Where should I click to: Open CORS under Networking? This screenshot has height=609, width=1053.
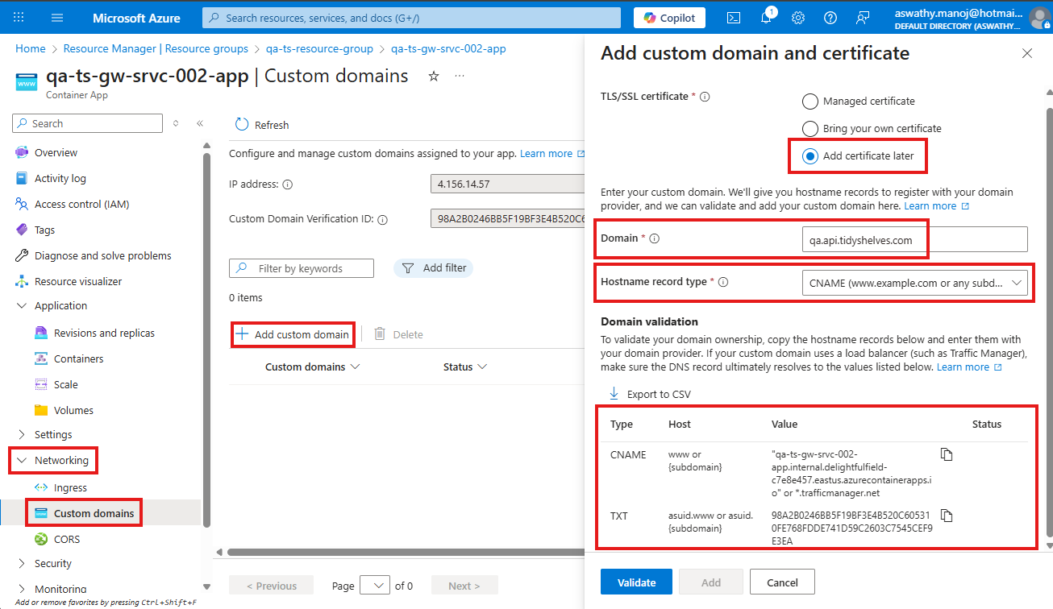pos(67,540)
